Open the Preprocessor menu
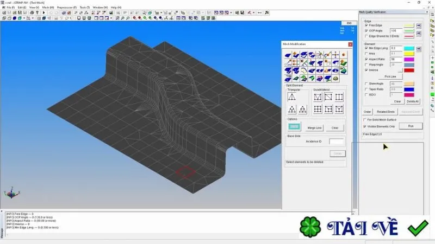The height and width of the screenshot is (244, 435). [66, 8]
